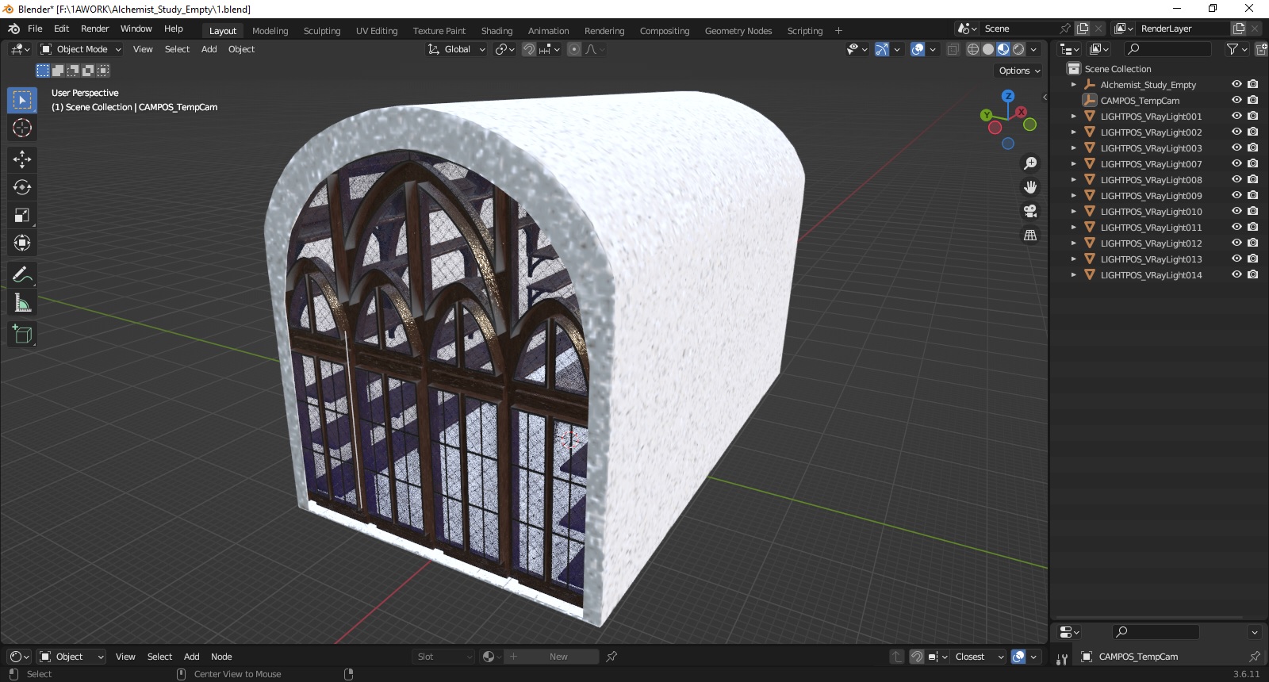
Task: Choose the Scale tool
Action: pyautogui.click(x=22, y=215)
